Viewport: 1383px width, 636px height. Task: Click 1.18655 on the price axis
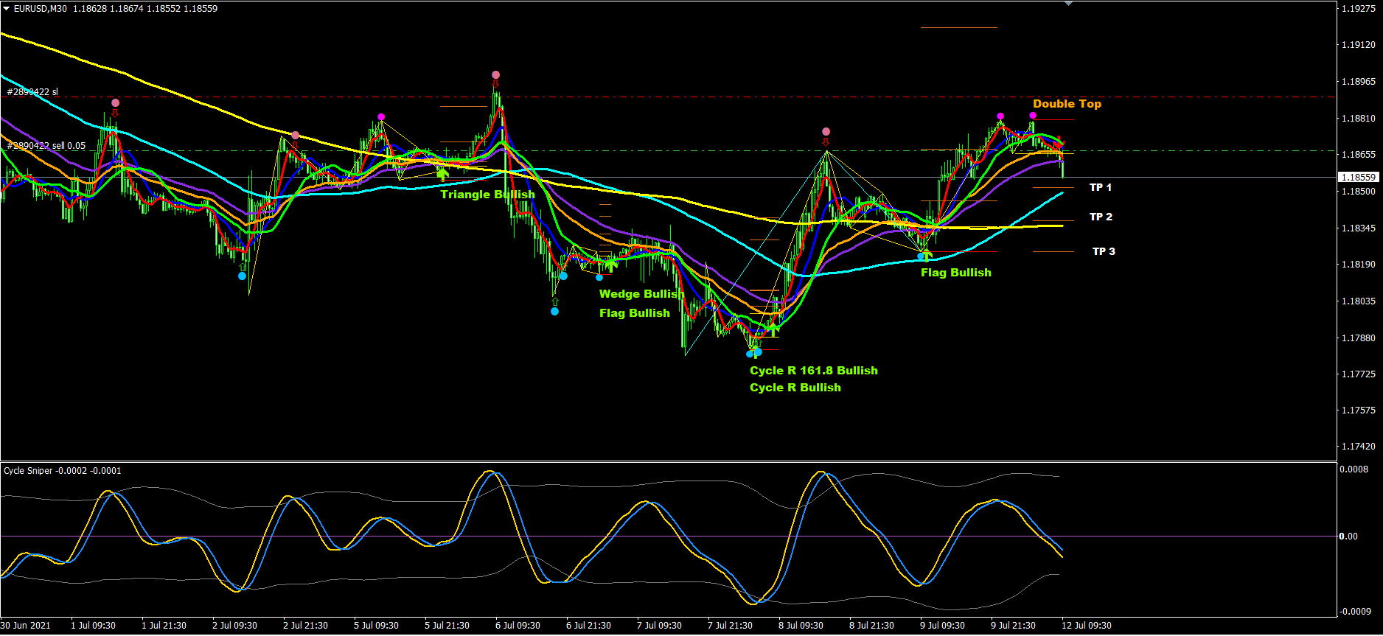1358,155
